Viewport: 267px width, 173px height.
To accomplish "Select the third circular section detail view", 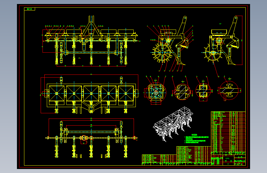I will click(x=203, y=91).
